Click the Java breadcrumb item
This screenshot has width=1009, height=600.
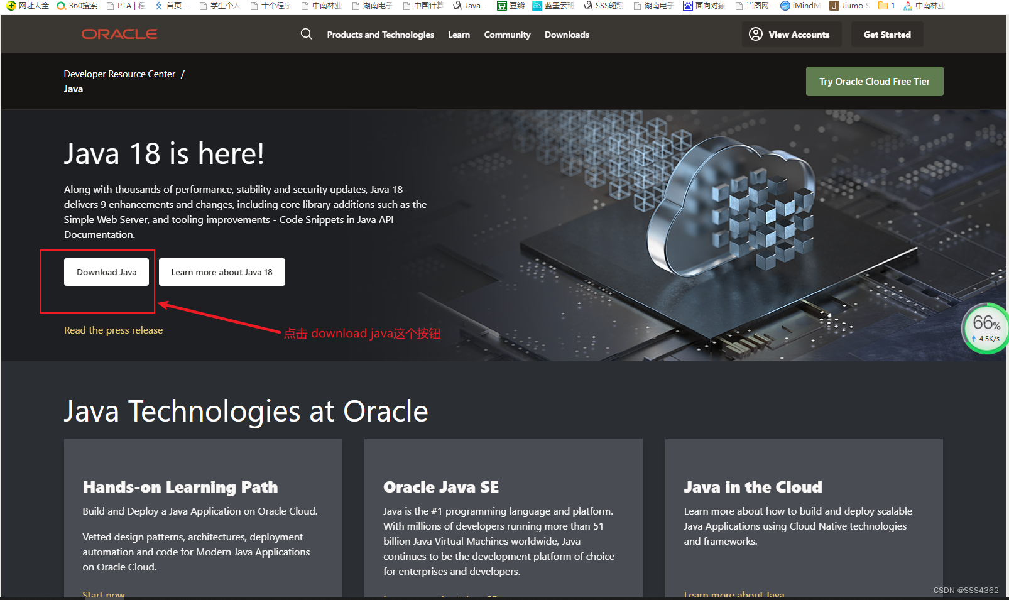point(73,89)
